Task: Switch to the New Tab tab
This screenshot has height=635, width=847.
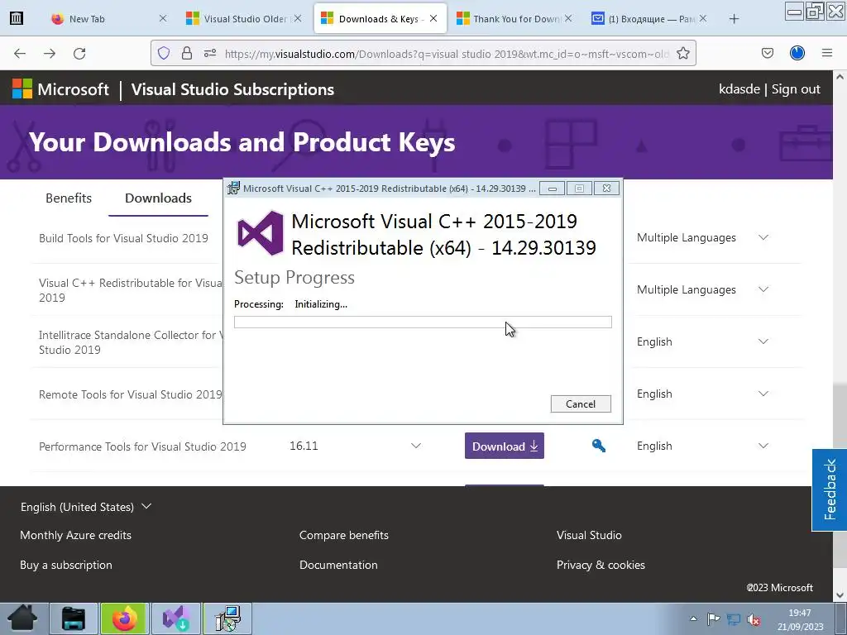Action: click(x=108, y=19)
